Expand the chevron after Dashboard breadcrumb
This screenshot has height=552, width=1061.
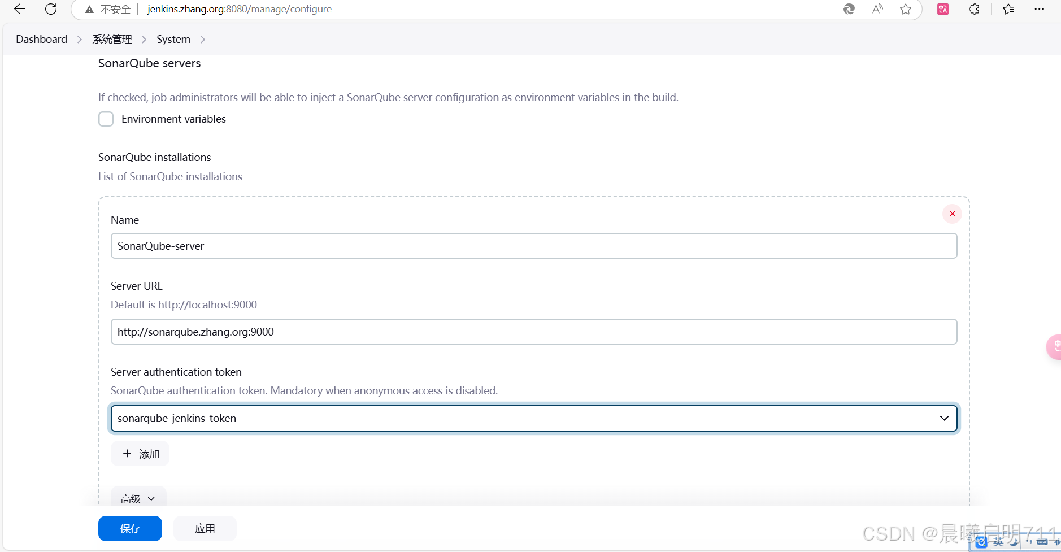coord(80,39)
